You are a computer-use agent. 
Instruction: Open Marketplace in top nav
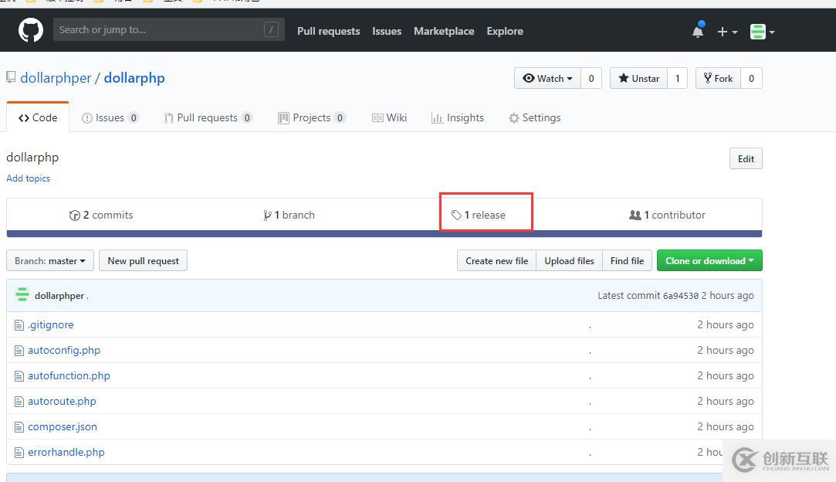444,31
